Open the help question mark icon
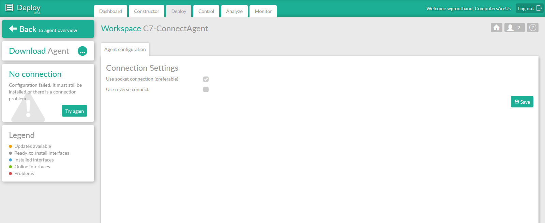Viewport: 545px width, 223px height. [x=532, y=28]
